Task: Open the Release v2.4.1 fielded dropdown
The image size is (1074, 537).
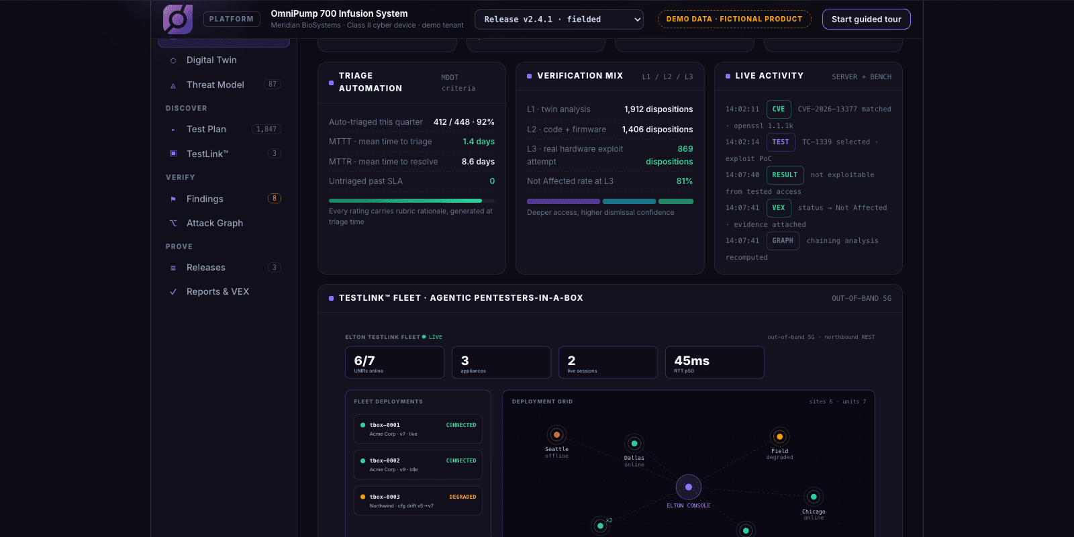Action: [x=559, y=19]
